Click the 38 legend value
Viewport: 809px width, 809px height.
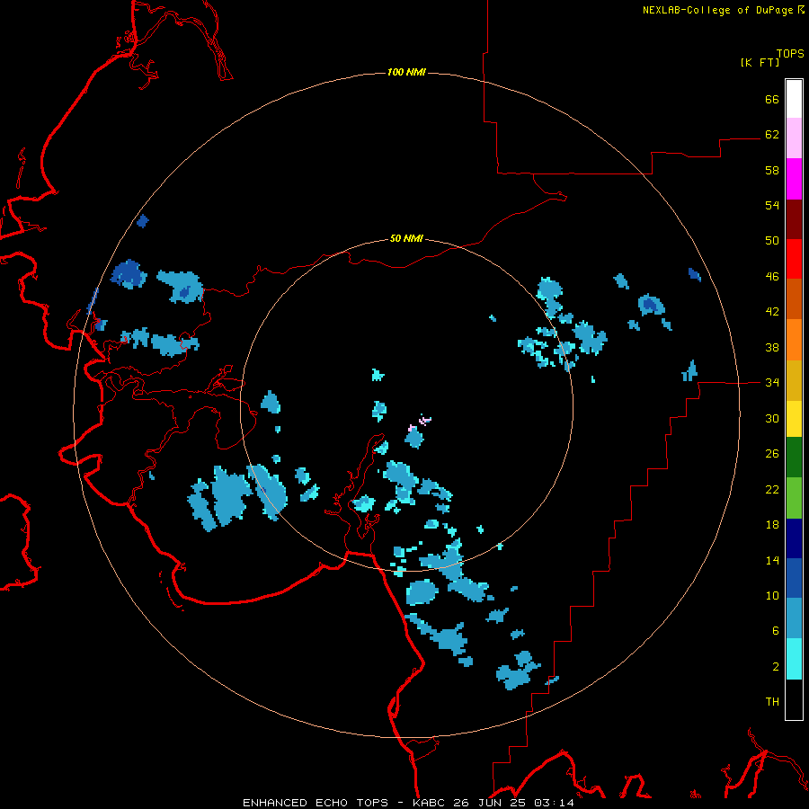click(x=772, y=347)
